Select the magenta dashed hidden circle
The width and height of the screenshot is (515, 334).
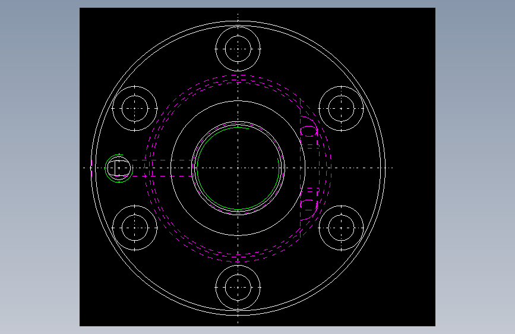pos(238,168)
